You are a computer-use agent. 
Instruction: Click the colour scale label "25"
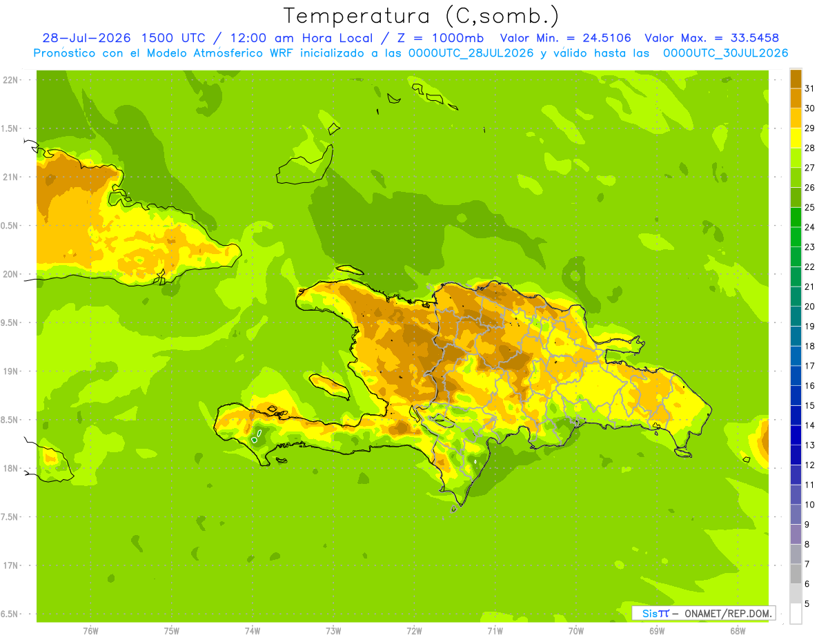tap(809, 207)
